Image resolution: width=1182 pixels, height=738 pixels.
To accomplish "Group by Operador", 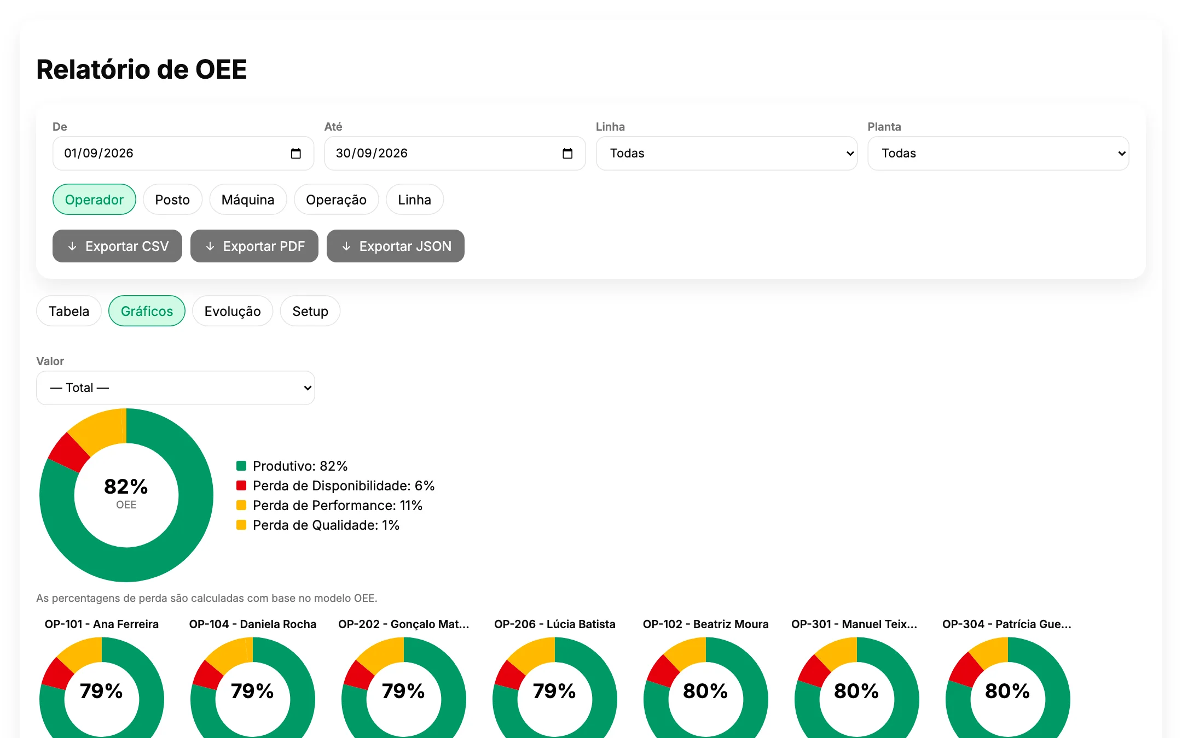I will (94, 200).
